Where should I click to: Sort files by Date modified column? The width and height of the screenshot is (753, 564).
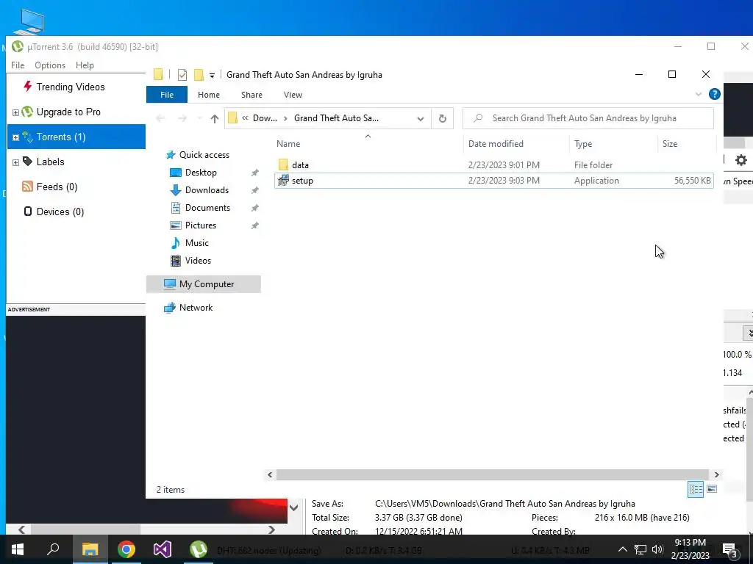pos(496,144)
